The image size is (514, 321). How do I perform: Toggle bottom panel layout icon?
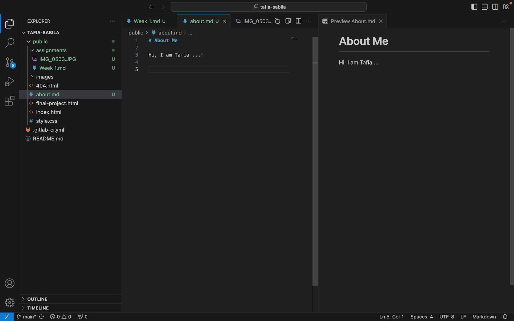(x=485, y=7)
